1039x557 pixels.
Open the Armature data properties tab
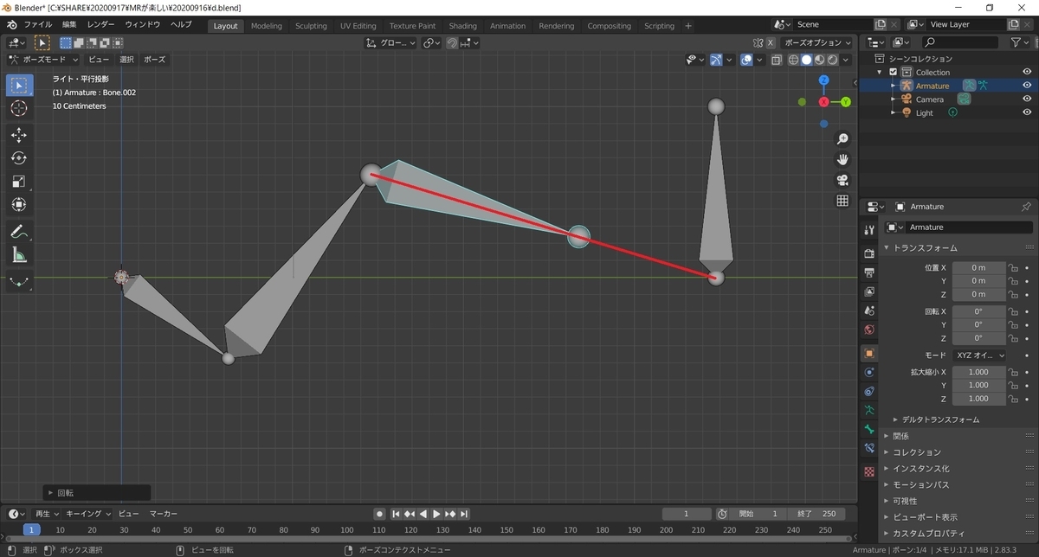click(870, 410)
